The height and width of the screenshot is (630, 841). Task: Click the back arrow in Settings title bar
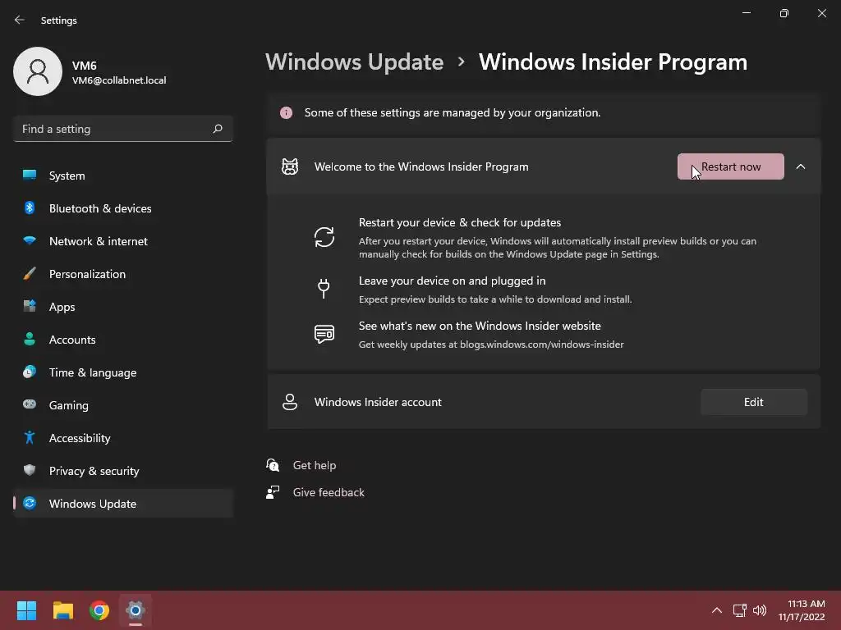coord(20,20)
